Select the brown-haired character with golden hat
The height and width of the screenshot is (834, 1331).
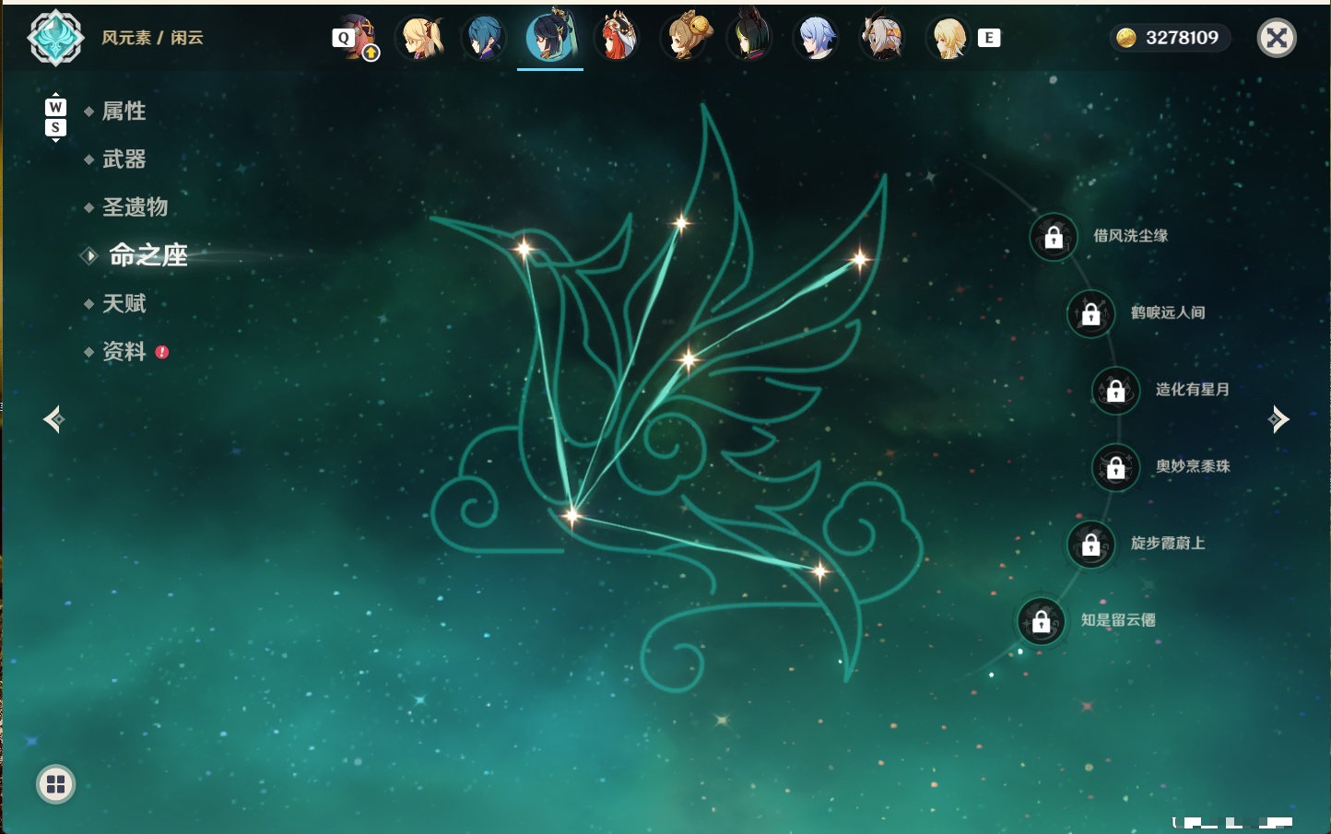pos(684,38)
